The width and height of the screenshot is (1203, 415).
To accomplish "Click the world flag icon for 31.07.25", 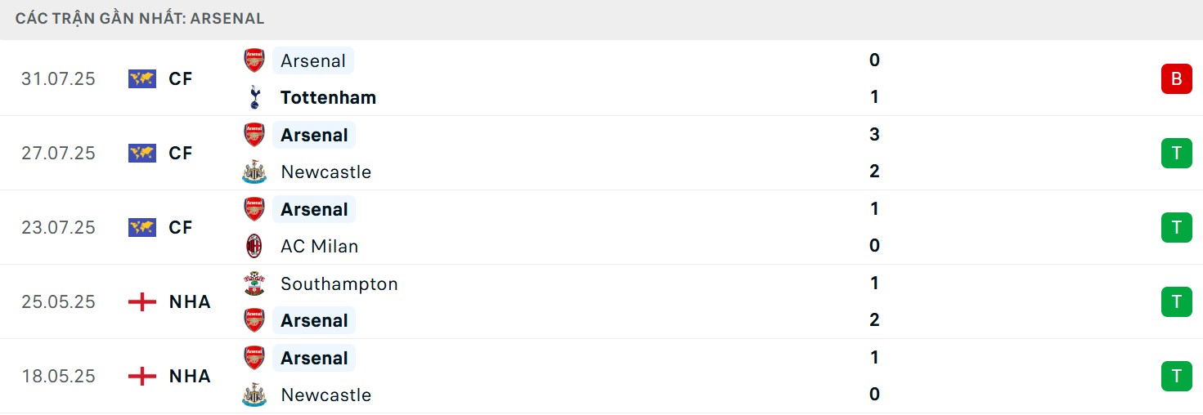I will 142,79.
